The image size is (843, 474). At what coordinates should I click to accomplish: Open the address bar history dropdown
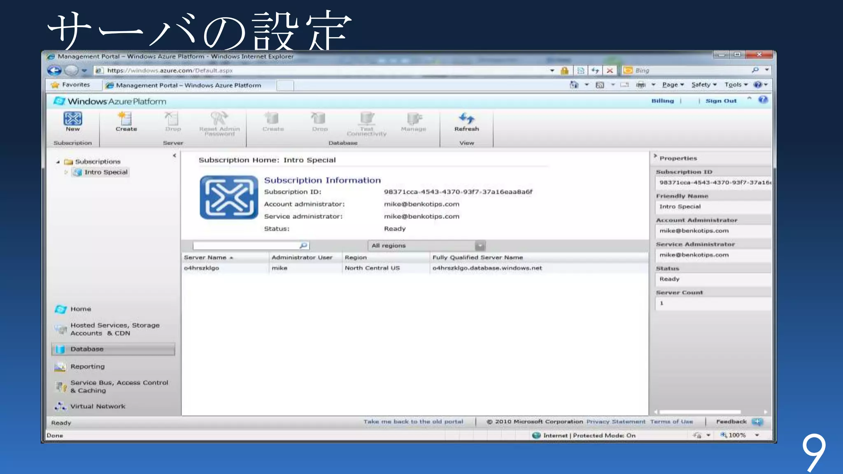pos(552,71)
